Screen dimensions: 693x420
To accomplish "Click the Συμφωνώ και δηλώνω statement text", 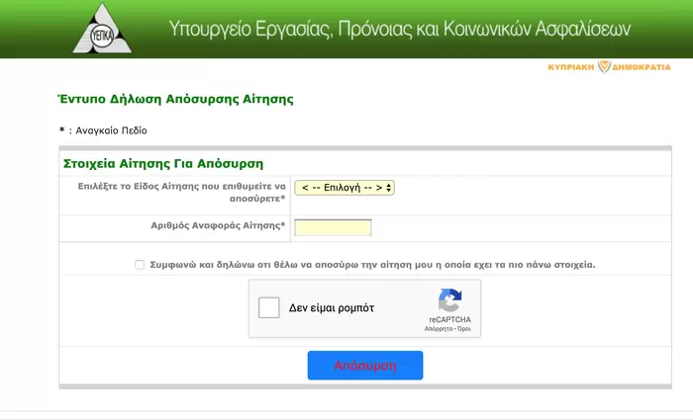I will (372, 265).
